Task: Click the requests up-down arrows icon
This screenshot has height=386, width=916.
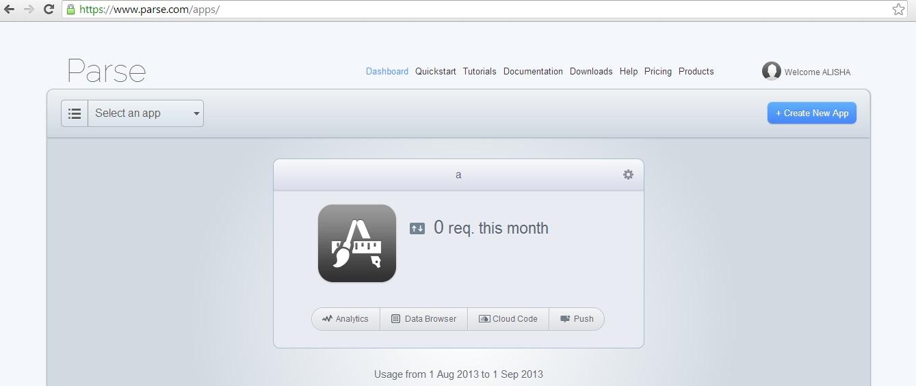Action: click(417, 228)
